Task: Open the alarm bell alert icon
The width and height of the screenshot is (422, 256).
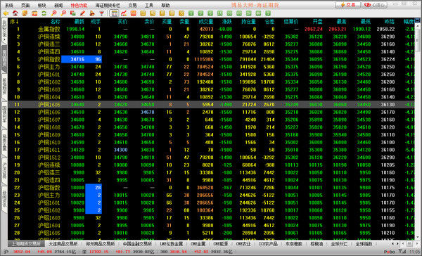Action: [92, 13]
